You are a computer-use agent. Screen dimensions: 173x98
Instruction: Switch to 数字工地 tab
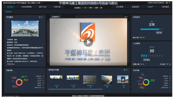click(x=43, y=7)
